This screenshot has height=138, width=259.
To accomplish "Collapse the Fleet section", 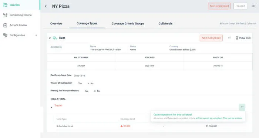I will point(50,38).
